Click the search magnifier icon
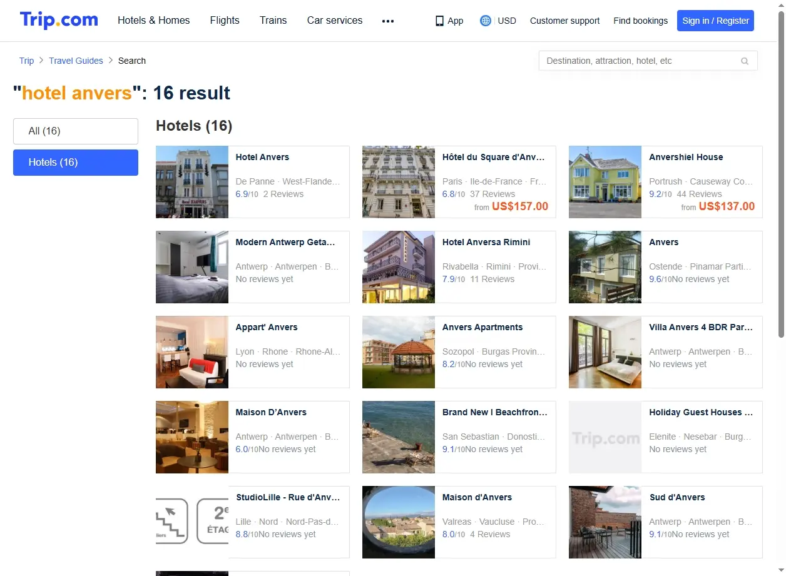This screenshot has width=786, height=576. [x=745, y=61]
